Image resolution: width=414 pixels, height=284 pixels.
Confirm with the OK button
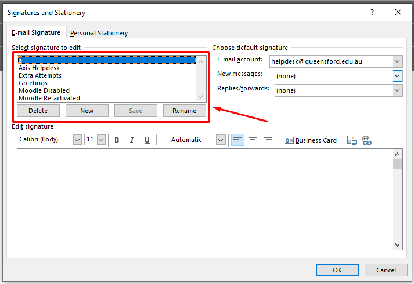pyautogui.click(x=337, y=270)
